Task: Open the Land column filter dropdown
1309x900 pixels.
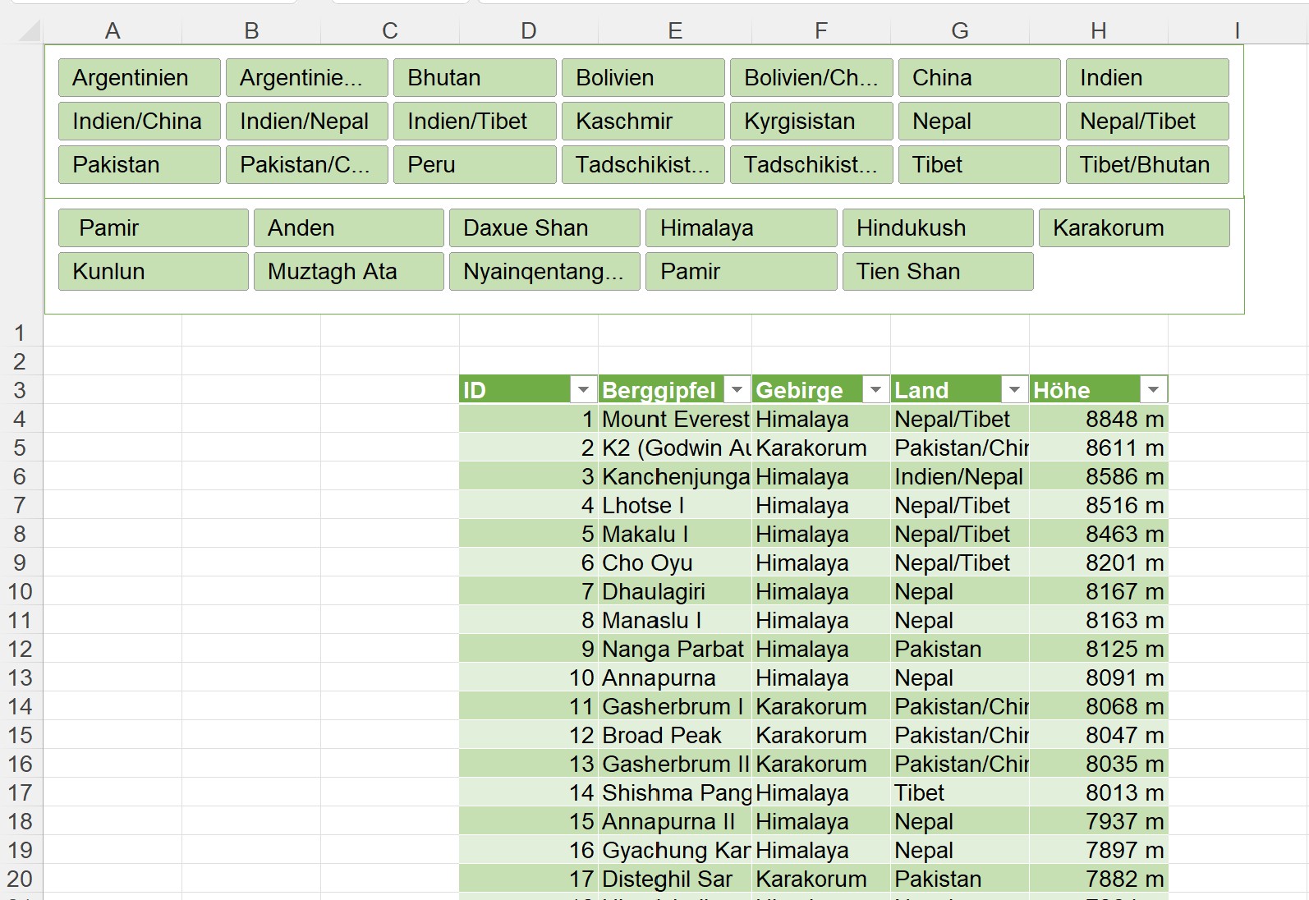Action: point(1014,390)
